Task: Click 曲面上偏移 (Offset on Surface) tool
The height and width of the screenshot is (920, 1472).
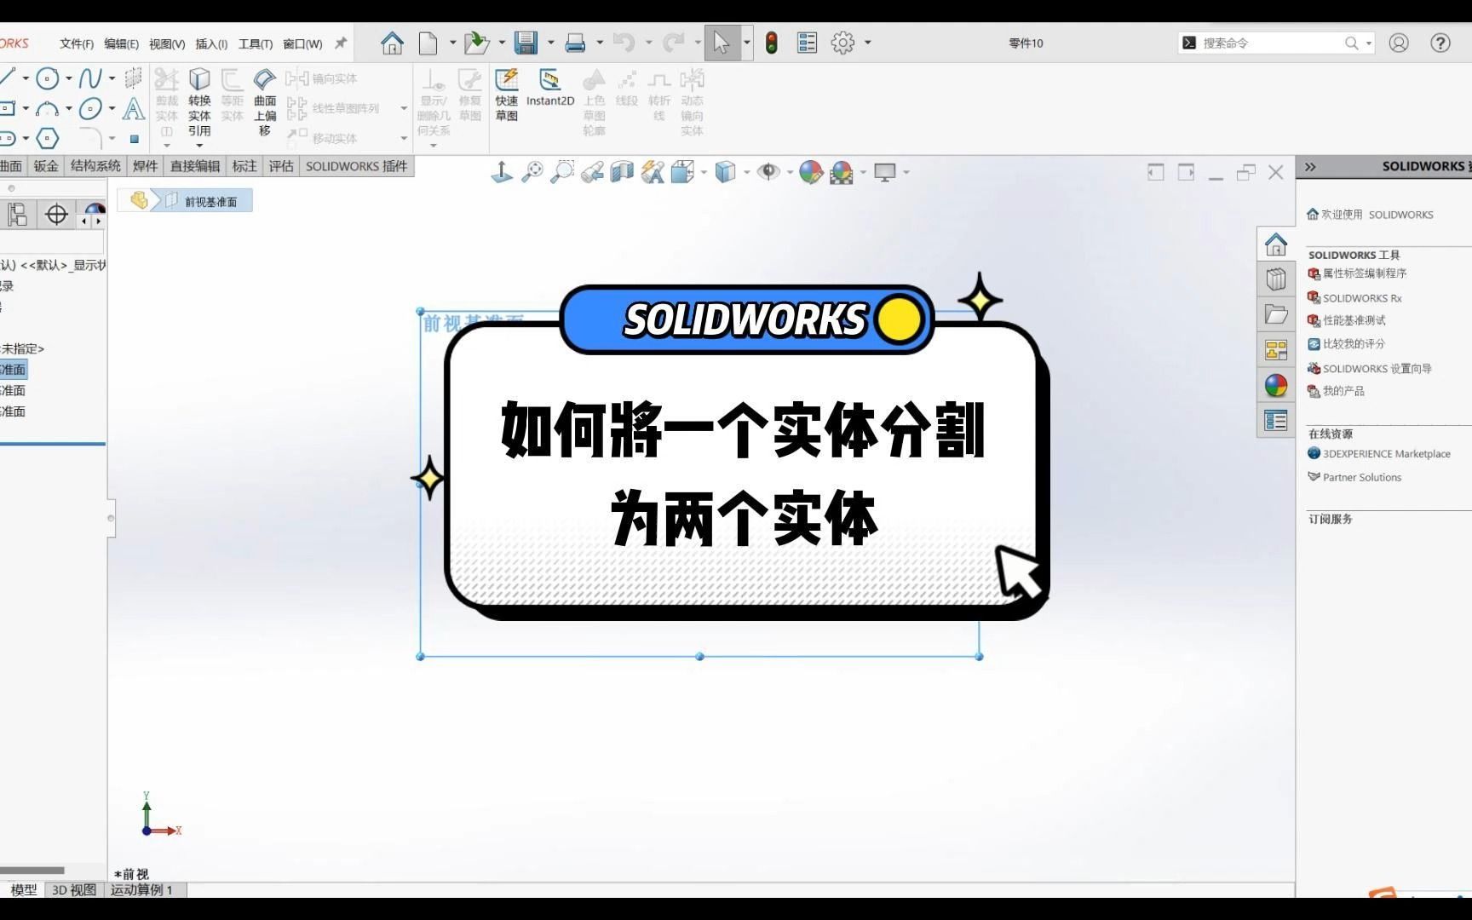Action: pos(265,102)
